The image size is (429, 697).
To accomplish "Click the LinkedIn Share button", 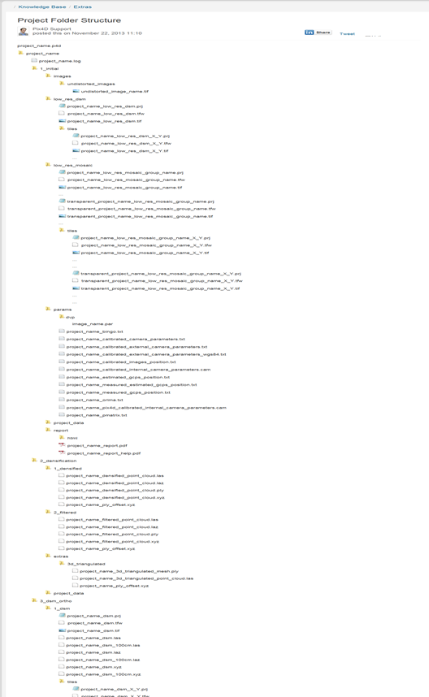I will 318,32.
